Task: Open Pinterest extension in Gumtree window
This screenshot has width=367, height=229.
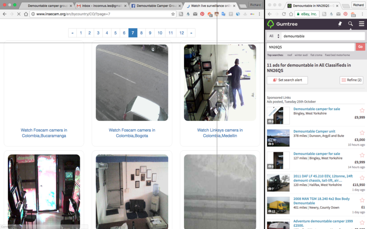Action: coord(345,14)
